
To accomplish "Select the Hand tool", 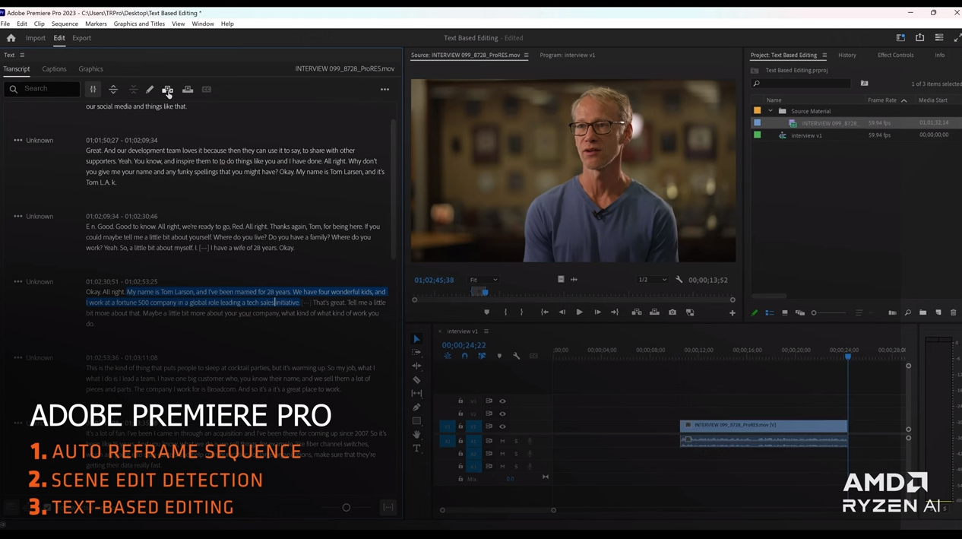I will (x=416, y=435).
